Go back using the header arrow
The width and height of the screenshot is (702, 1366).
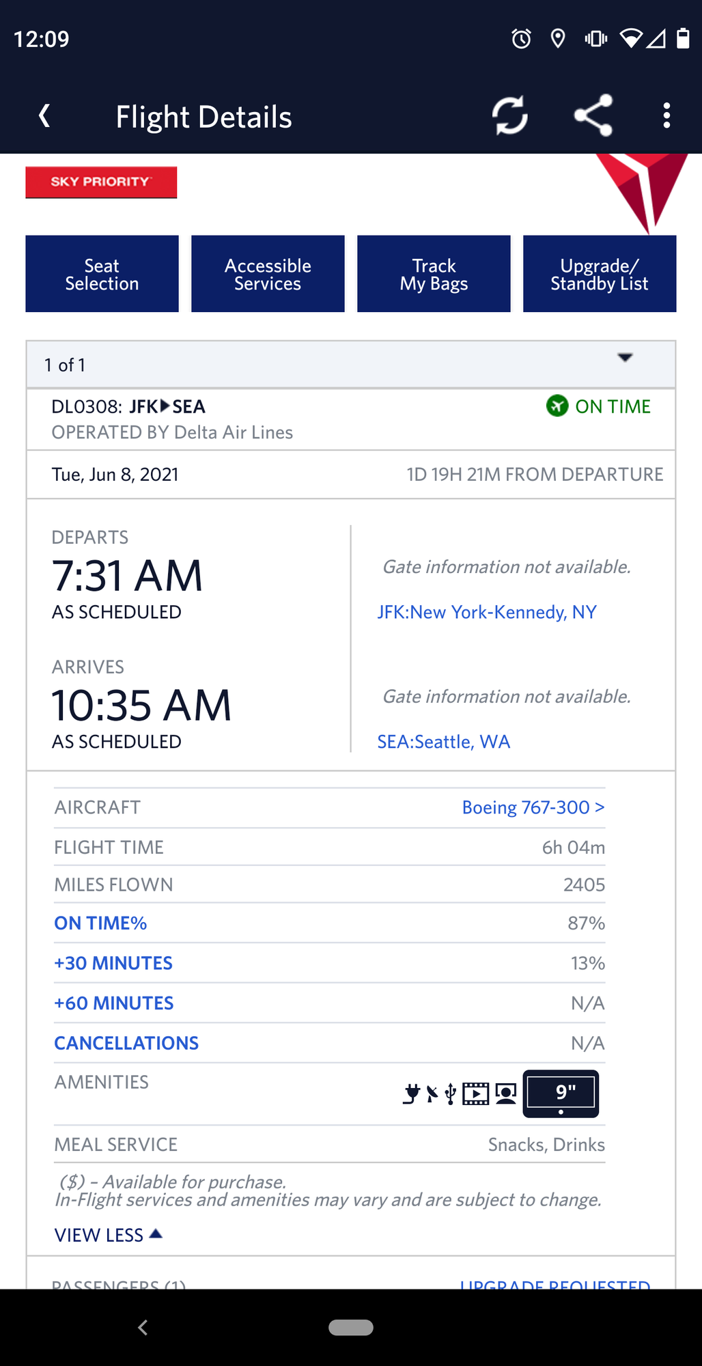point(44,115)
